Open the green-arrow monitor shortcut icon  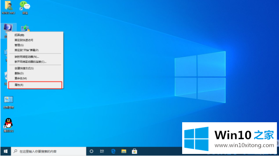click(25, 28)
